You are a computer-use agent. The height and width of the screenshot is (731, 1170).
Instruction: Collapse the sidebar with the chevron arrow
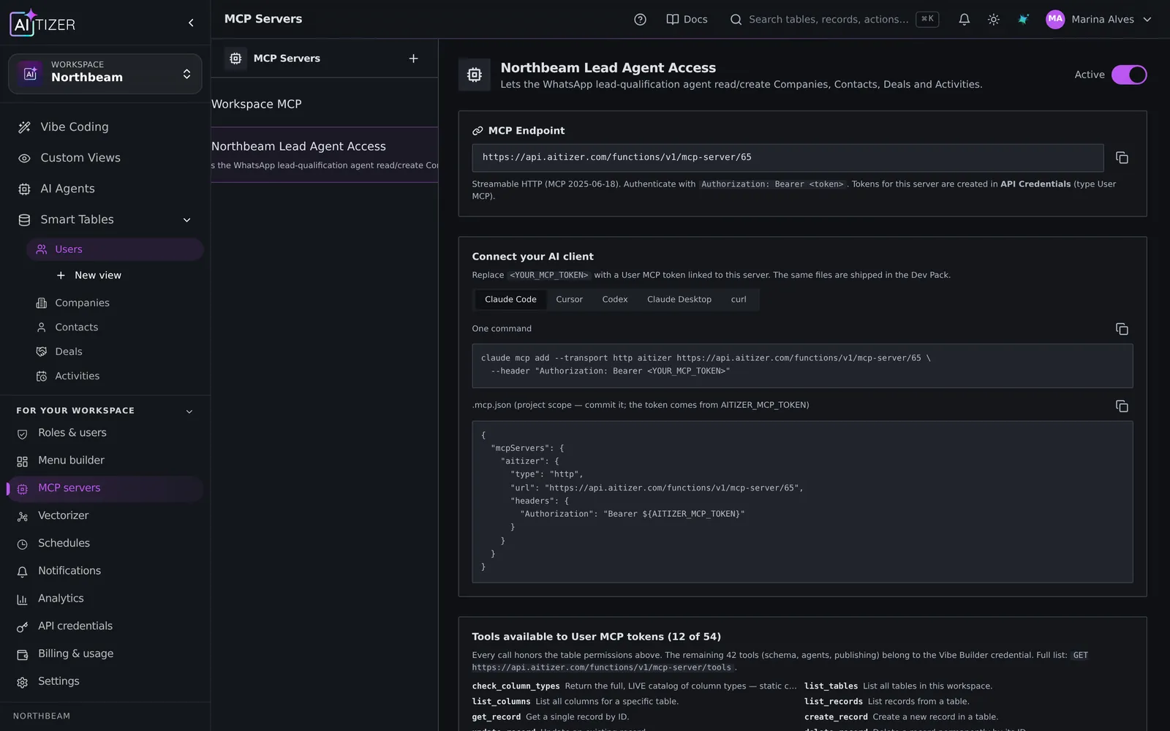[191, 23]
